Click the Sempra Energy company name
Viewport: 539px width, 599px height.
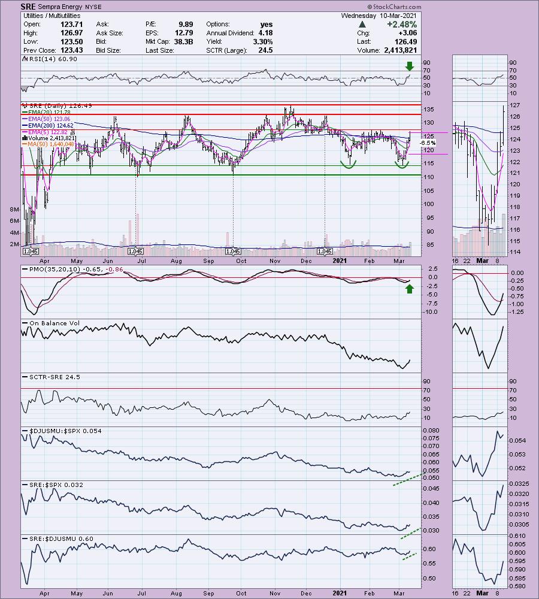pyautogui.click(x=61, y=7)
